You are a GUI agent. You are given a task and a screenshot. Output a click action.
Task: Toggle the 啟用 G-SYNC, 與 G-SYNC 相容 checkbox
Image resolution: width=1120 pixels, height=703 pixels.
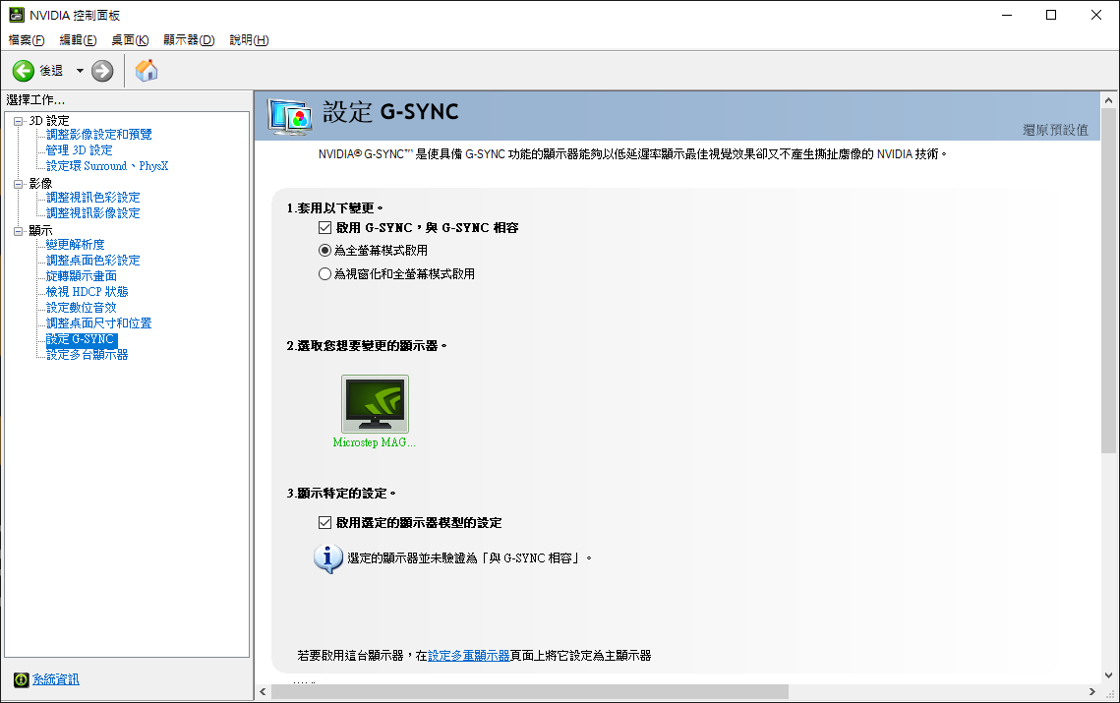325,228
